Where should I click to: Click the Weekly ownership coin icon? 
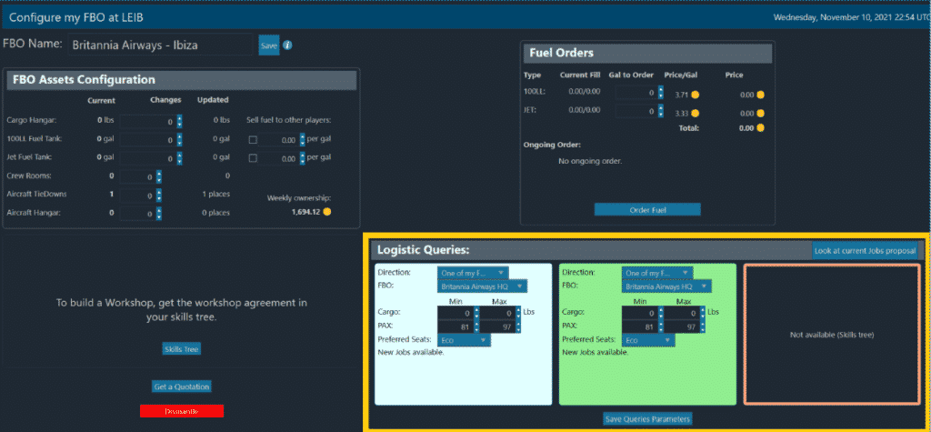(326, 212)
